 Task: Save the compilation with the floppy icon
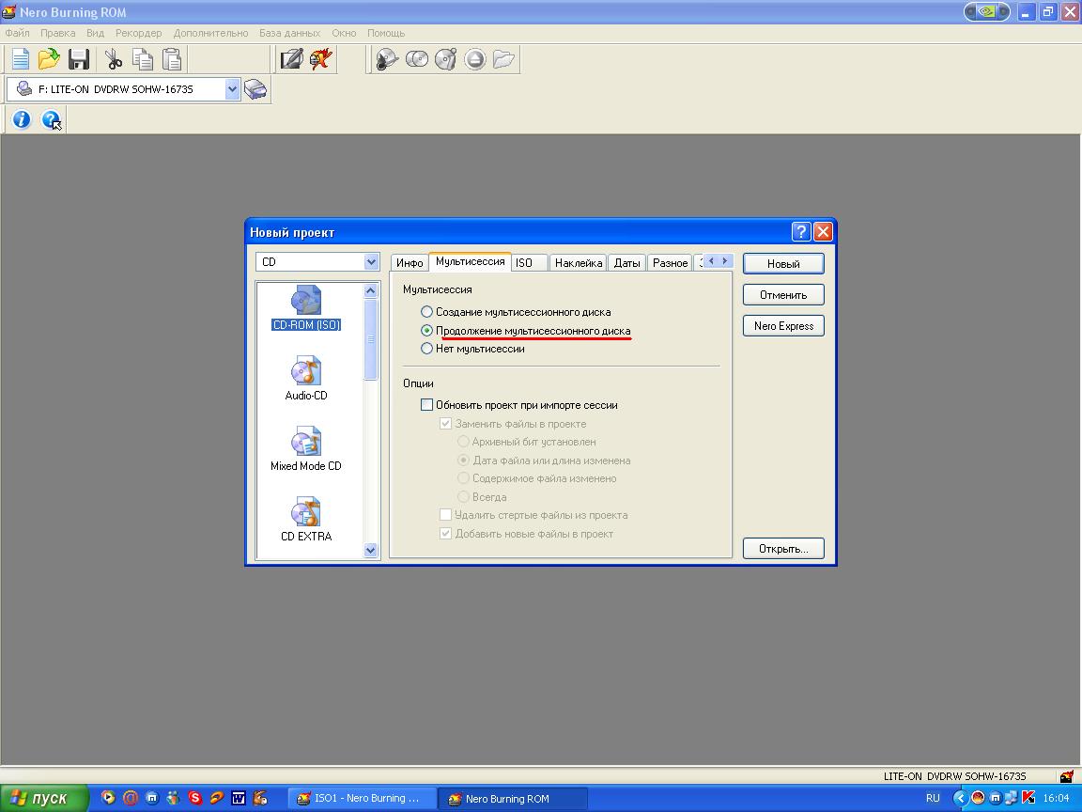[78, 59]
